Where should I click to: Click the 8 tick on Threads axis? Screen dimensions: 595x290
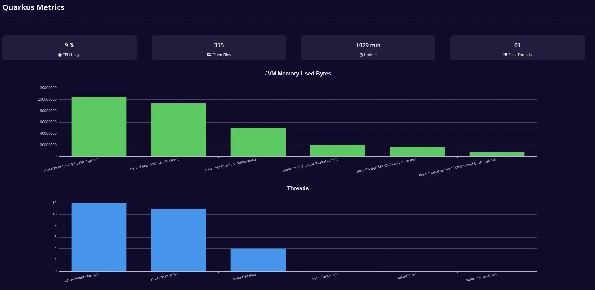tap(56, 226)
